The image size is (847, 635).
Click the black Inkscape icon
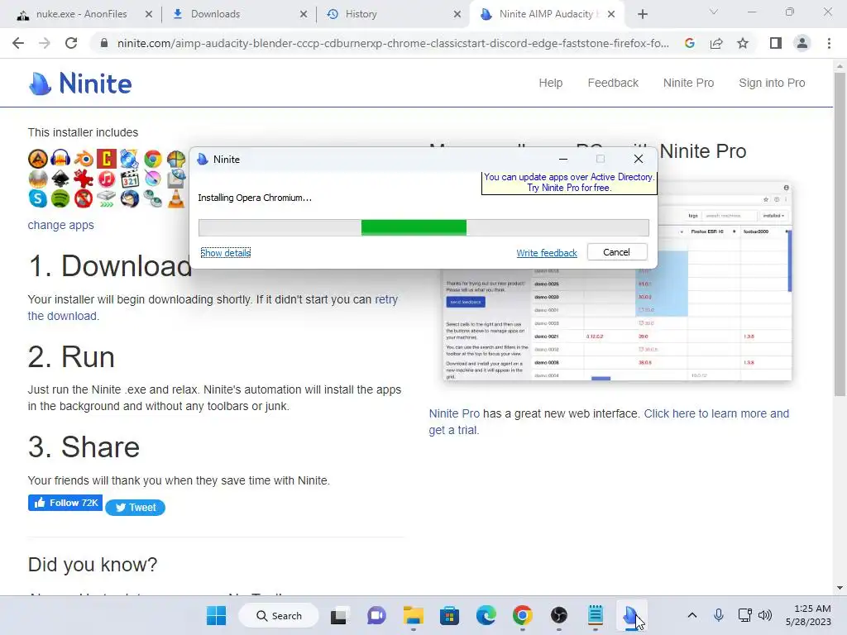[x=60, y=179]
